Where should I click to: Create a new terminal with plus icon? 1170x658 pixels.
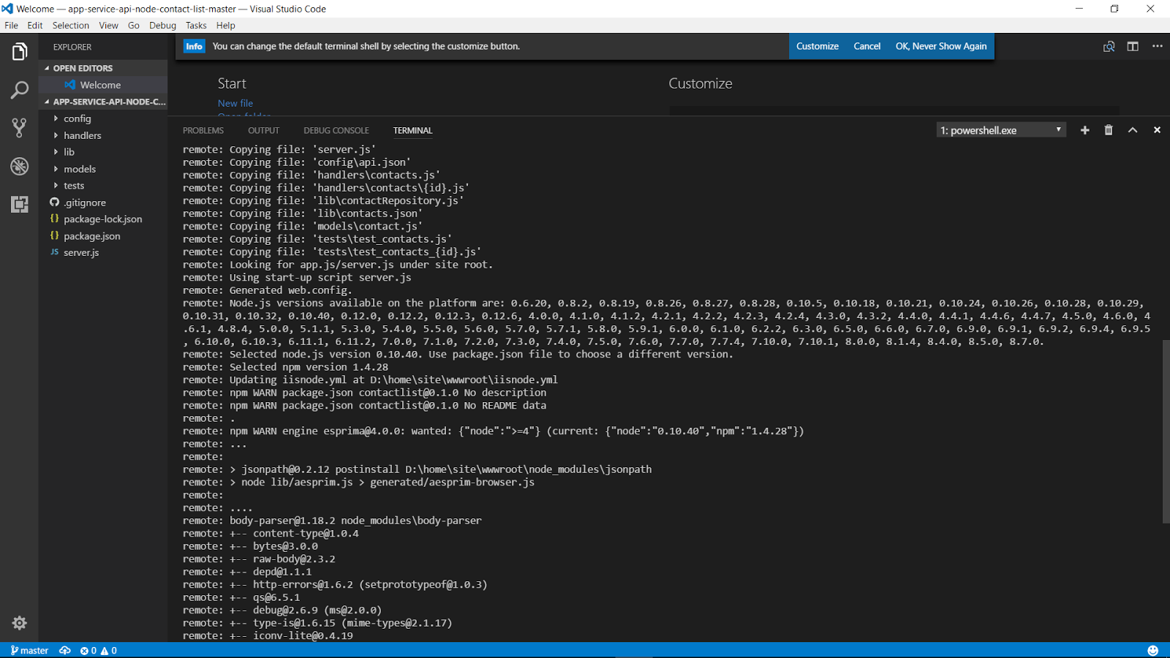coord(1084,130)
